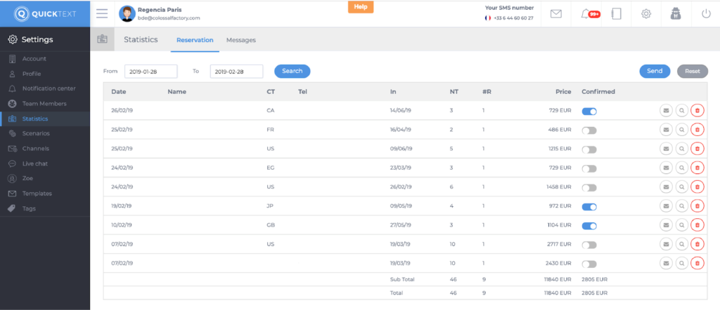Open Scenarios in the settings sidebar
The width and height of the screenshot is (720, 310).
[x=36, y=133]
